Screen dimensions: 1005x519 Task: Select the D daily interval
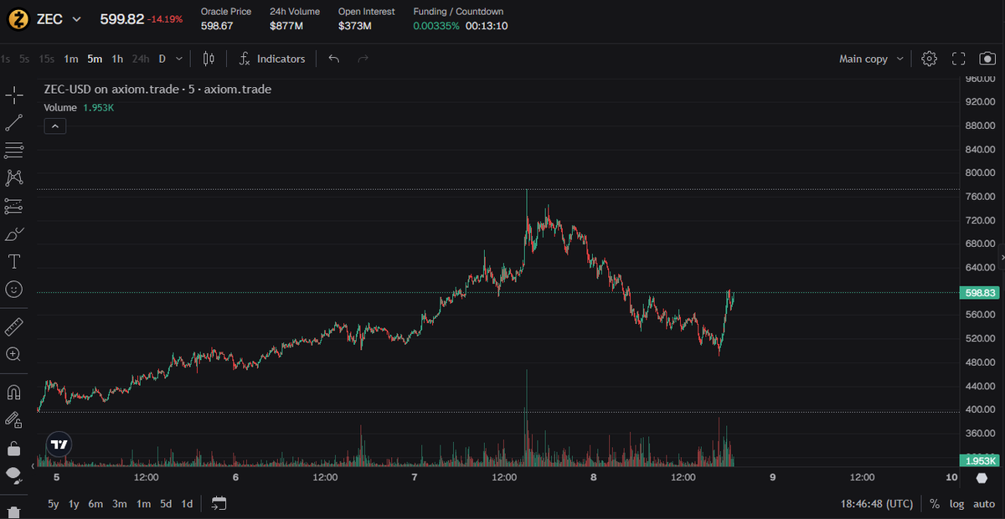162,59
